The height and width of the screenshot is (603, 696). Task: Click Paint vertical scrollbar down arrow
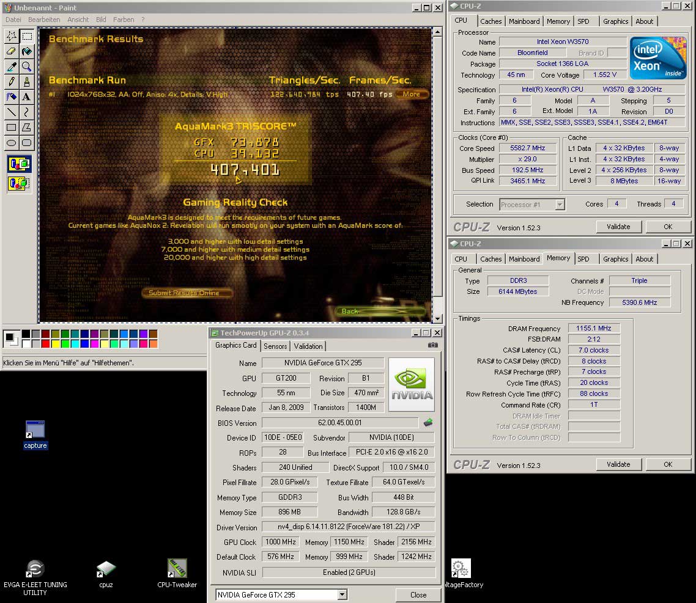click(x=438, y=318)
